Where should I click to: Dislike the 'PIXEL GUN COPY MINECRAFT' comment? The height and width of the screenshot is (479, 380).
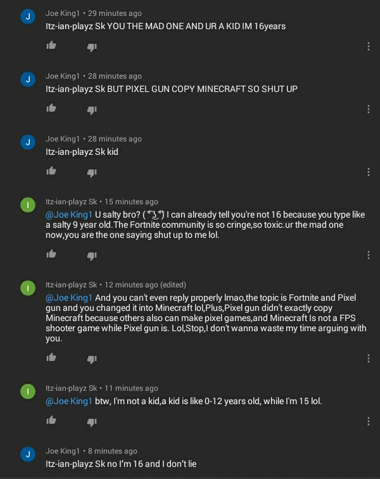(91, 109)
